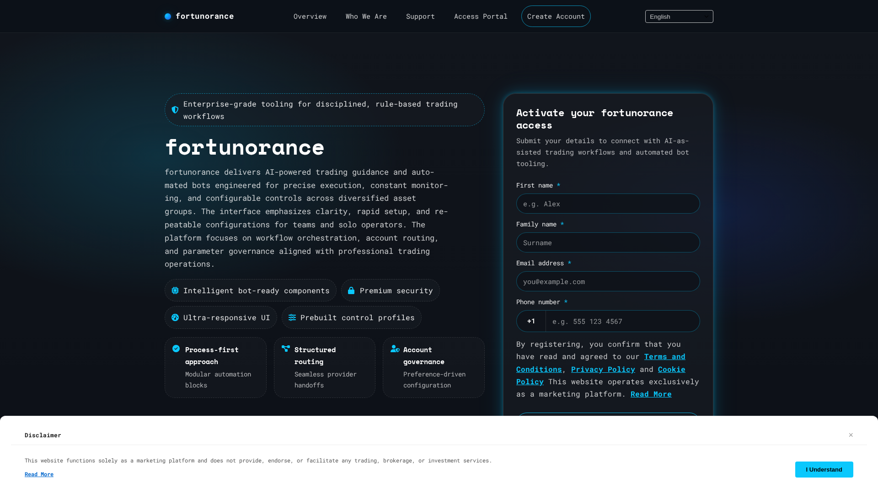Screen dimensions: 878x494
Task: Click the checkmark icon on the Process-first approach card
Action: (x=176, y=349)
